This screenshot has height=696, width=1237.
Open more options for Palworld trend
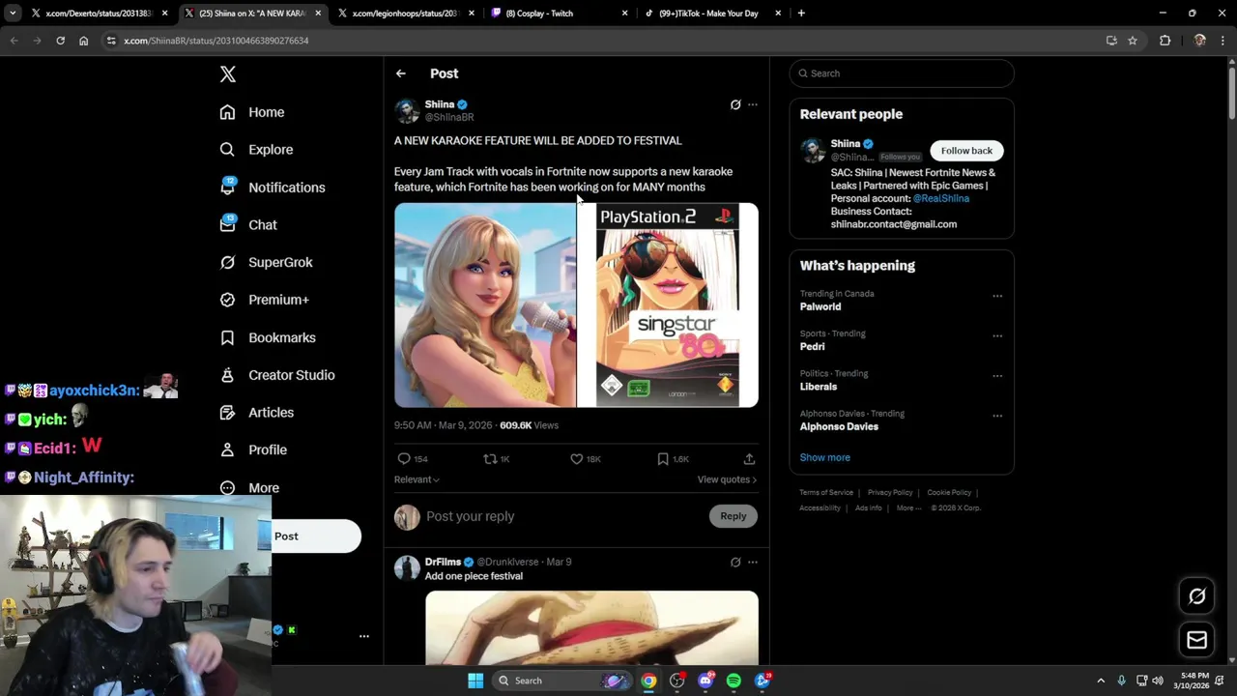tap(997, 296)
